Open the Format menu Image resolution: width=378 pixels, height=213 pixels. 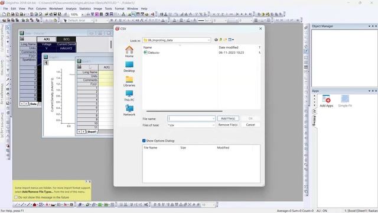coord(119,8)
